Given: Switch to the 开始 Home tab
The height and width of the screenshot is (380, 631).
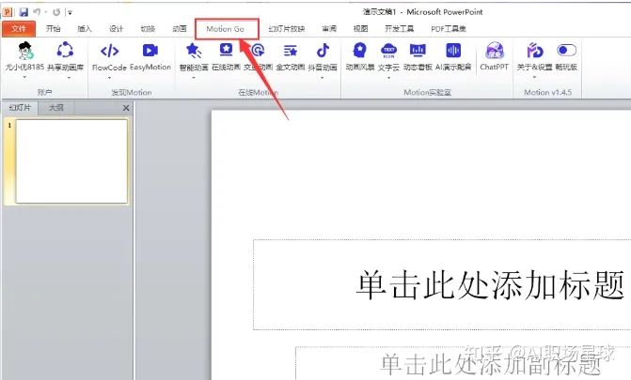Looking at the screenshot, I should (53, 29).
